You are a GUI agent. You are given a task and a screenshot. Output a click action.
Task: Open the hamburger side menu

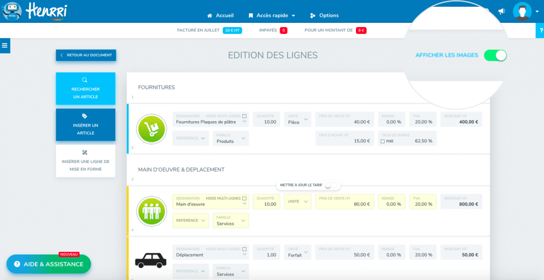pyautogui.click(x=5, y=46)
